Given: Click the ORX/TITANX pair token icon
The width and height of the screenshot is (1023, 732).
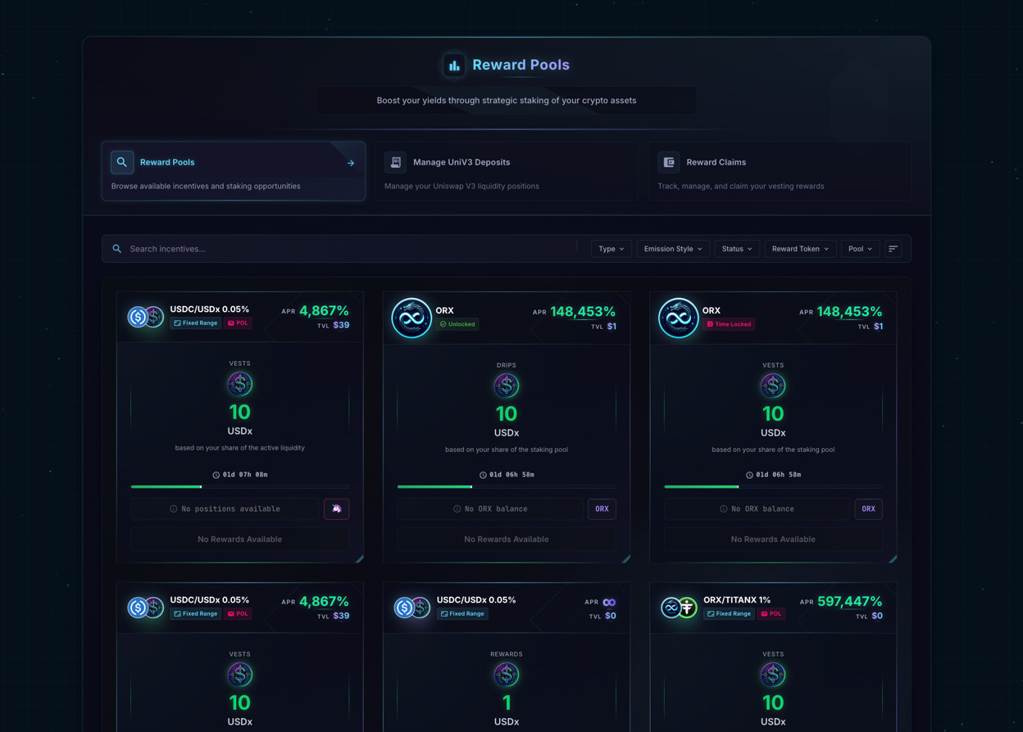Looking at the screenshot, I should (679, 608).
